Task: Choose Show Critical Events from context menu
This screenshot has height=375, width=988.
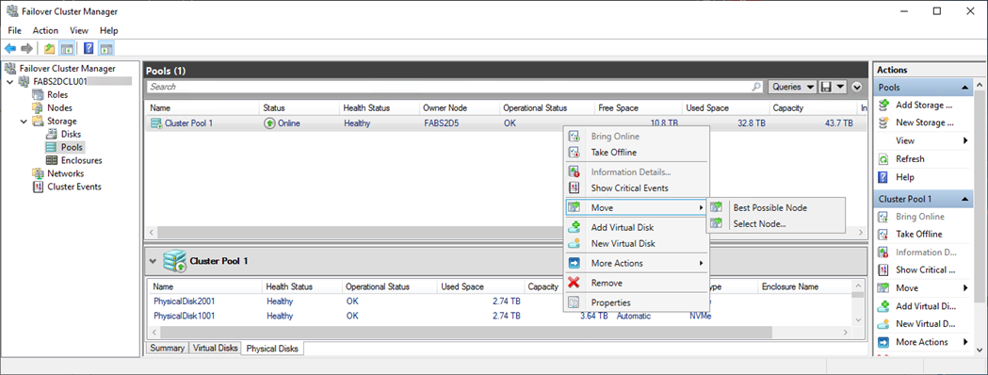Action: pyautogui.click(x=629, y=187)
